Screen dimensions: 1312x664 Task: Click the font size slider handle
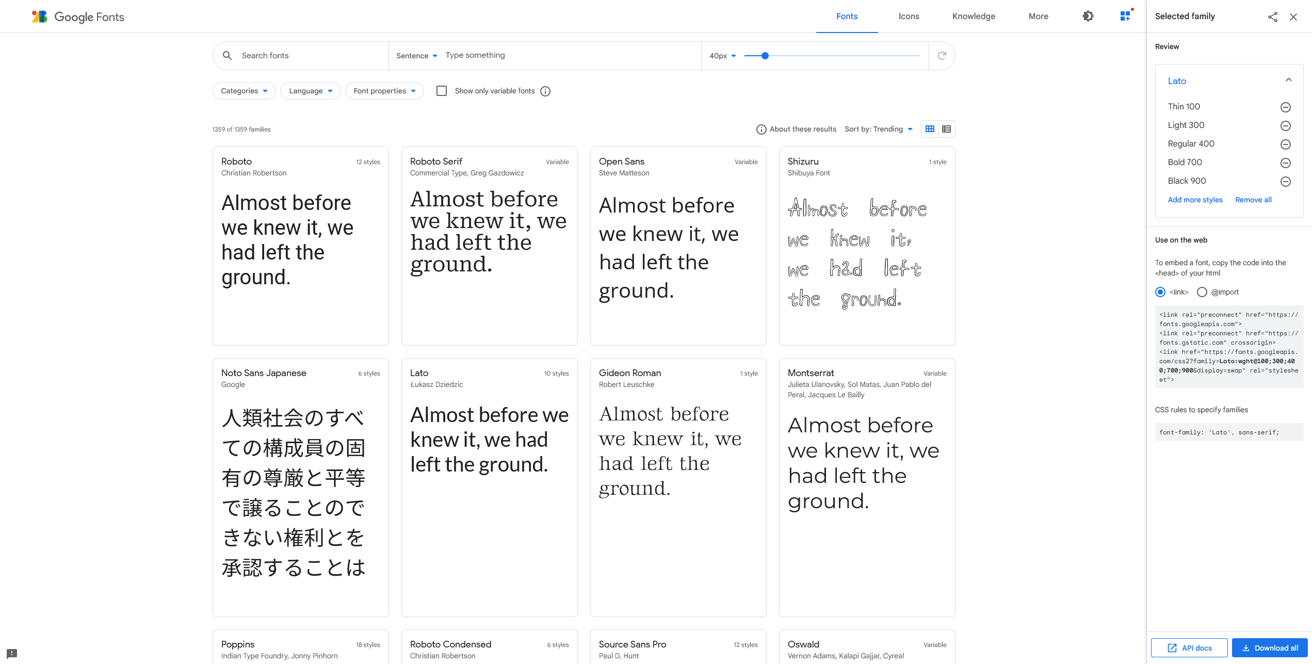(765, 56)
